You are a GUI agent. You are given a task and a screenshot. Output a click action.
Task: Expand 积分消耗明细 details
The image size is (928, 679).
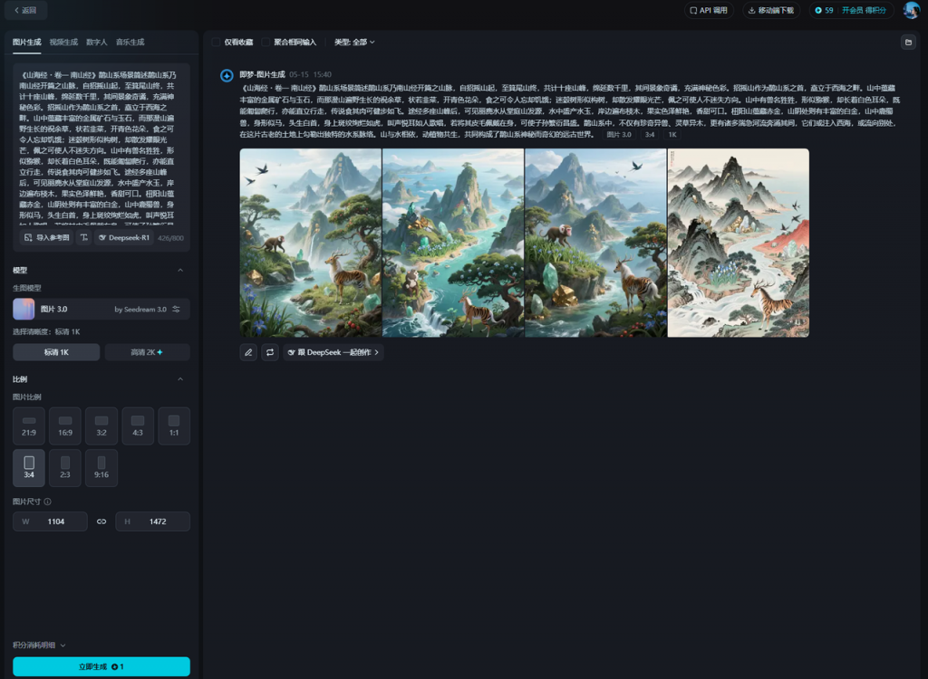pyautogui.click(x=39, y=646)
